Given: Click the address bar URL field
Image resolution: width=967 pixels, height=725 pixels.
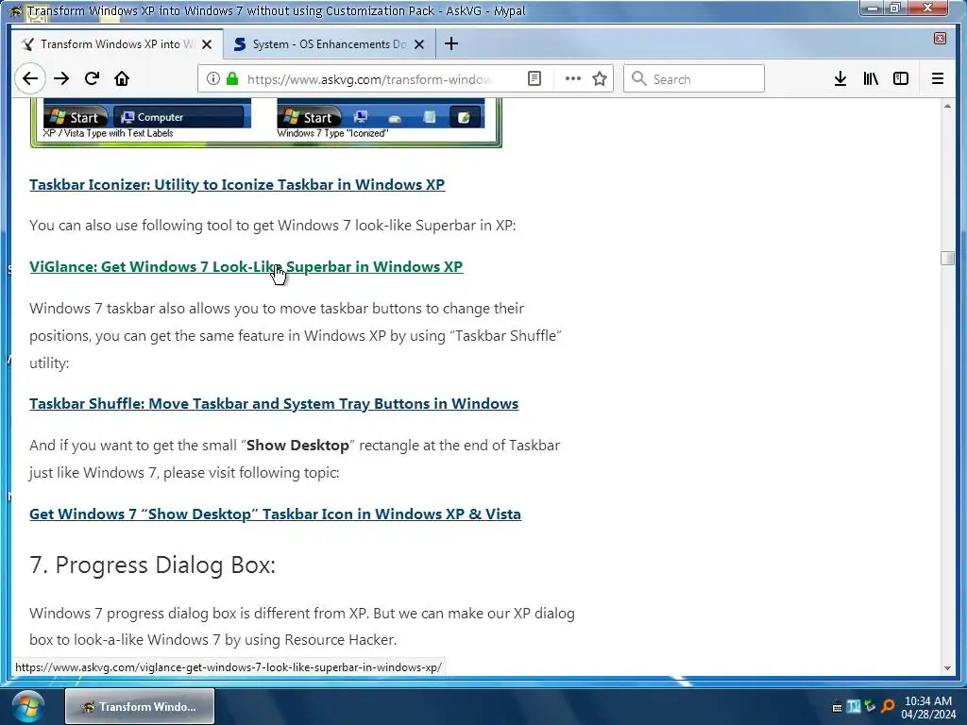Looking at the screenshot, I should (370, 79).
